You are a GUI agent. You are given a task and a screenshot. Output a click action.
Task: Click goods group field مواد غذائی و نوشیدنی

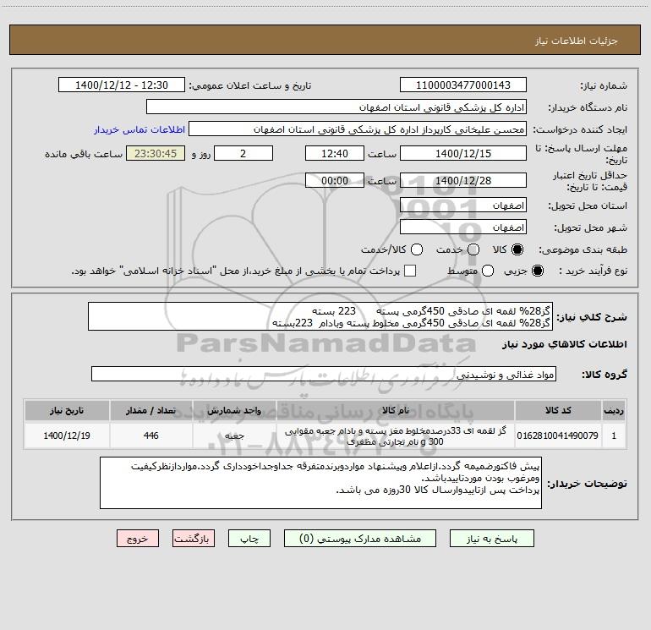324,374
